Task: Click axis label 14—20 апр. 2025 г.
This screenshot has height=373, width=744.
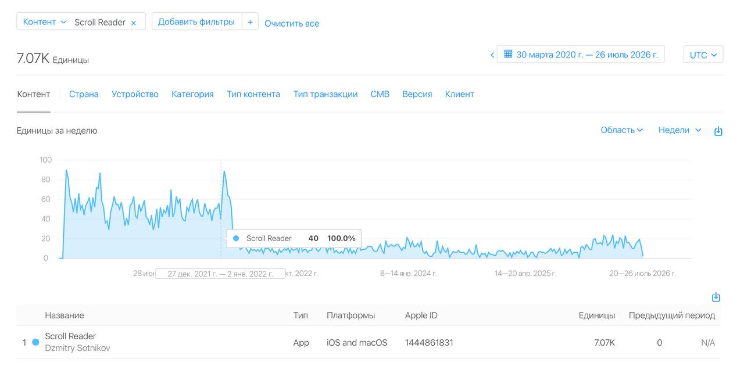Action: coord(525,273)
